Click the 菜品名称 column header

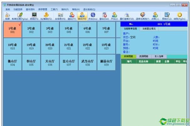pos(144,61)
